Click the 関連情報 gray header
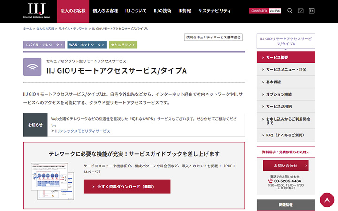Image resolution: width=338 pixels, height=211 pixels. (x=286, y=205)
